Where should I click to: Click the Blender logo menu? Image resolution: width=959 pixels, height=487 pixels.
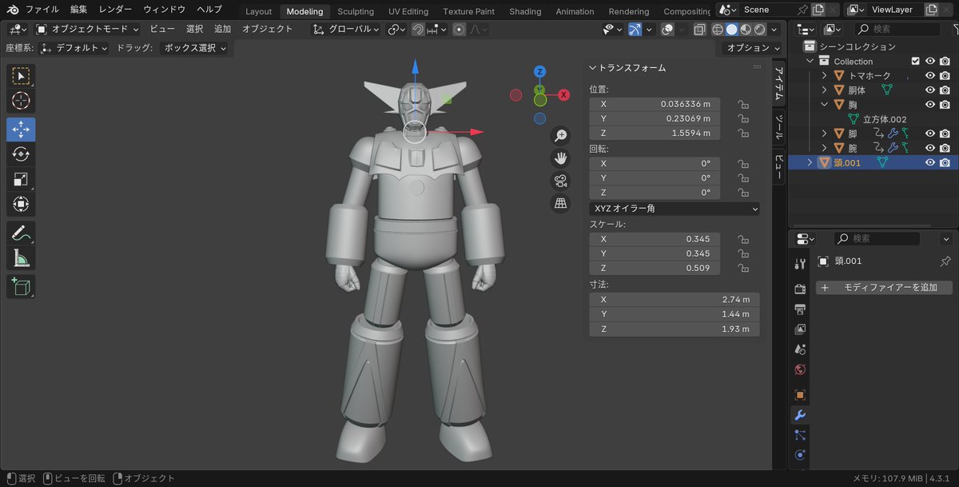[12, 10]
